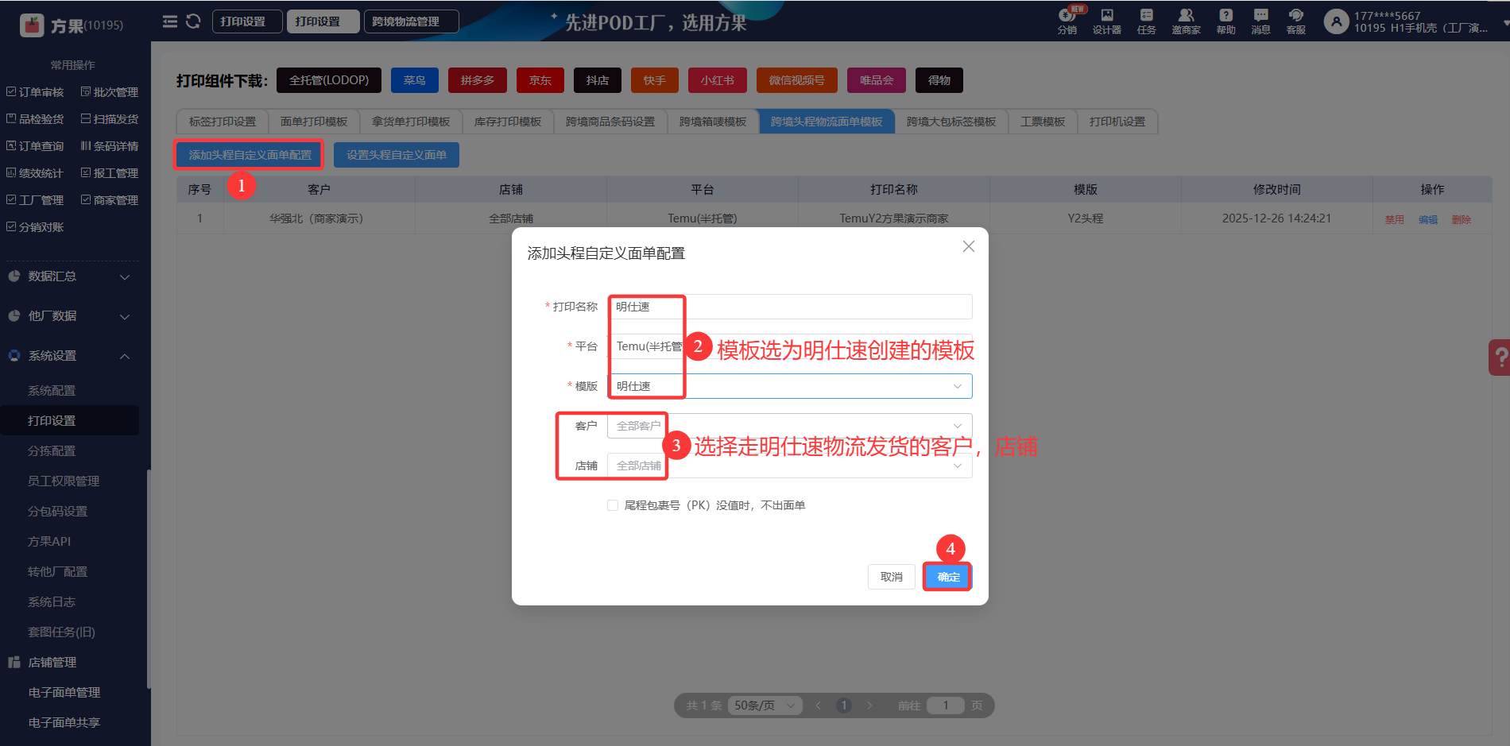The height and width of the screenshot is (746, 1510).
Task: Switch to 面单打印模板 tab
Action: click(314, 122)
